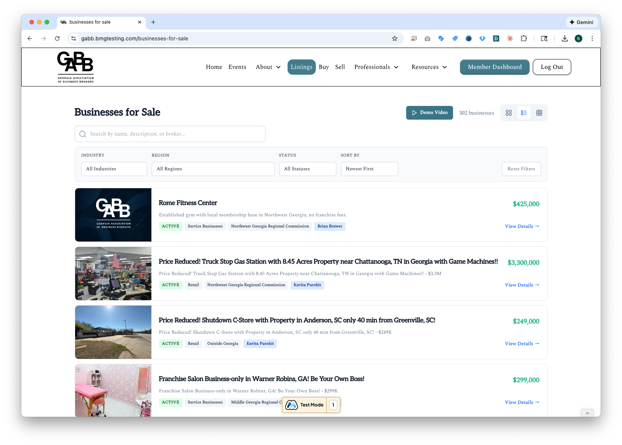Bookmark the page with the star icon
622x445 pixels.
[394, 38]
